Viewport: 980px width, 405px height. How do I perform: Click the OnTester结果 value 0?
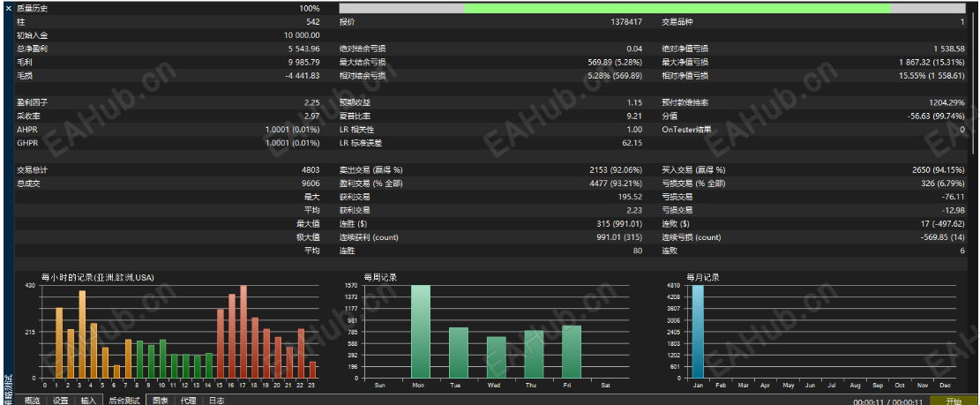coord(962,130)
